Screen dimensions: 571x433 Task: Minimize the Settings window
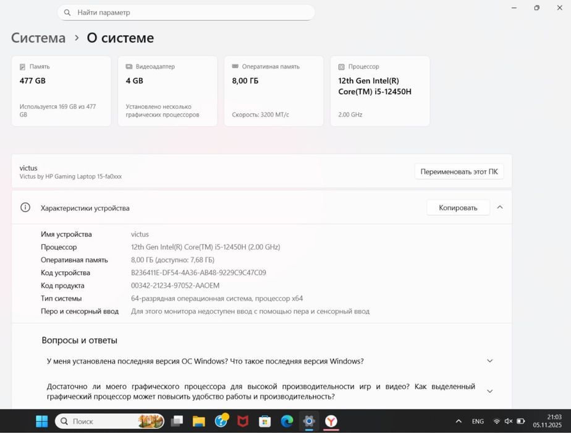(514, 7)
